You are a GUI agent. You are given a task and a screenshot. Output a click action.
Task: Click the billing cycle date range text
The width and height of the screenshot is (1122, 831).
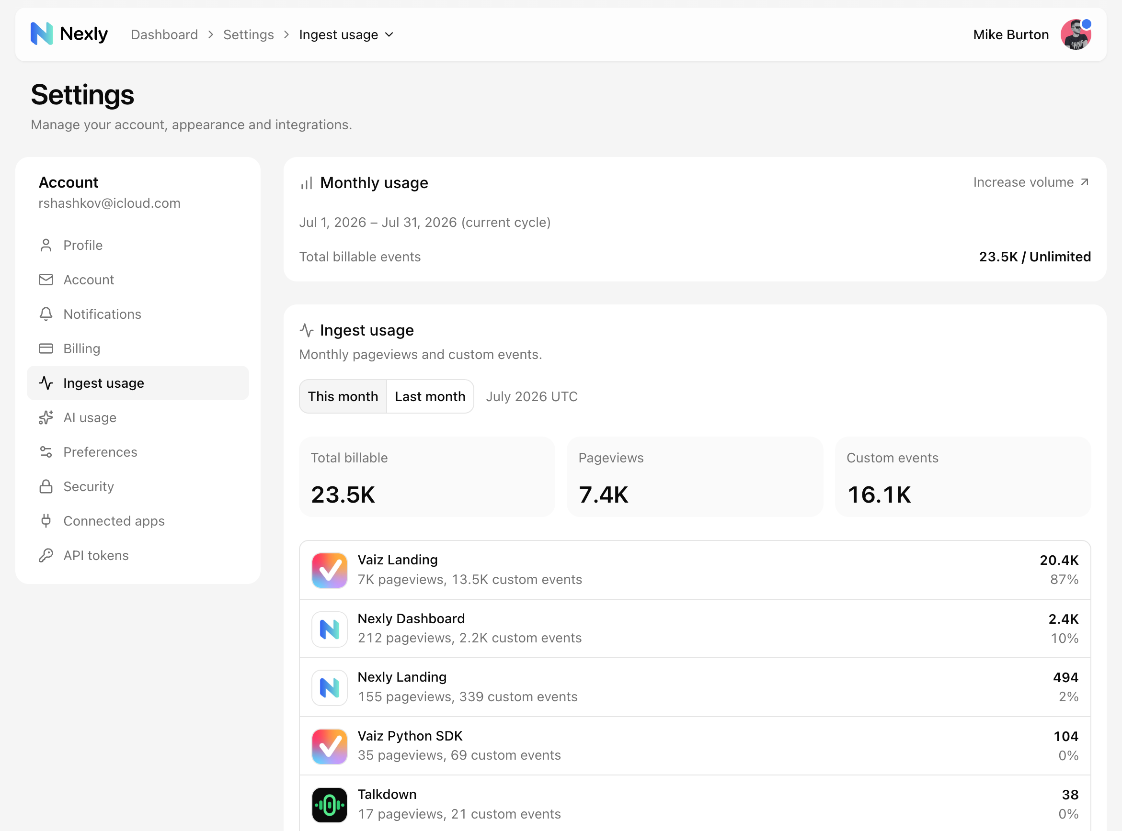[x=425, y=222]
